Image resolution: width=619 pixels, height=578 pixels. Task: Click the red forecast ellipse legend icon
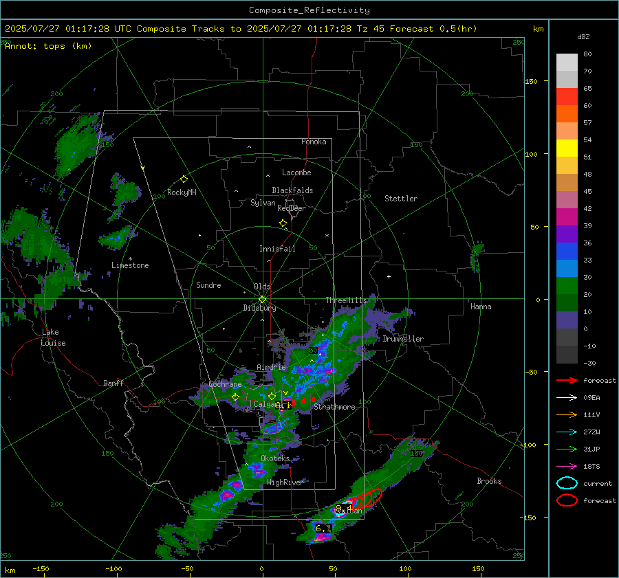567,500
